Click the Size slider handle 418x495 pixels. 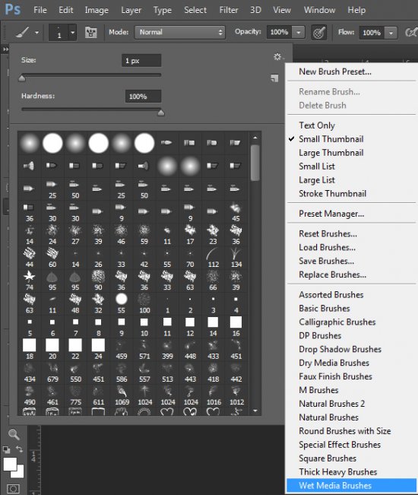coord(22,78)
